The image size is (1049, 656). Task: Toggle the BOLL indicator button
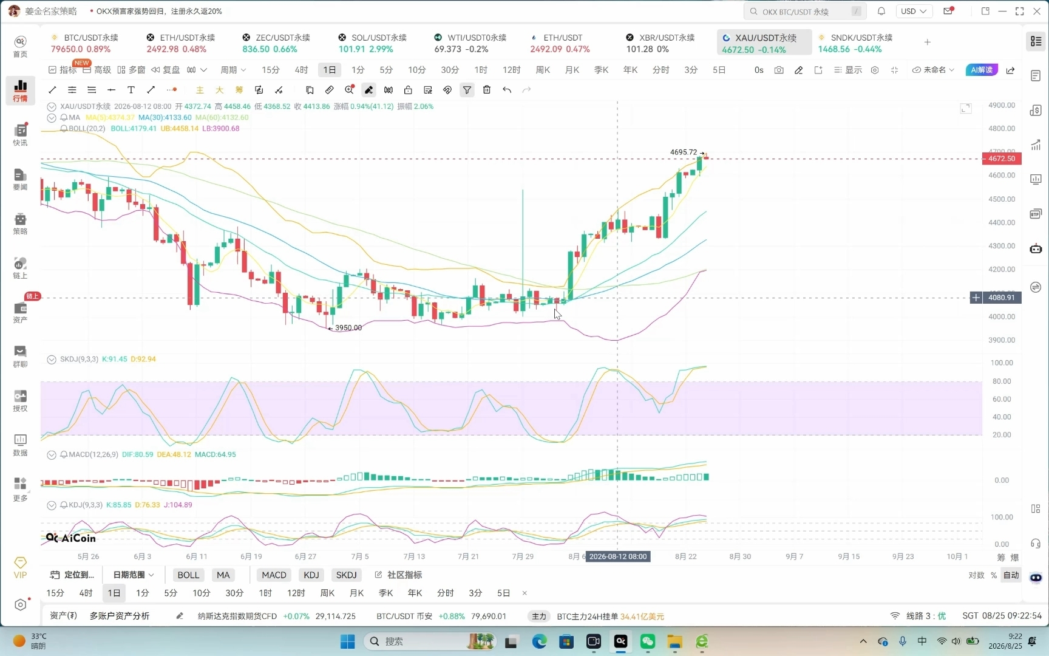click(x=188, y=575)
